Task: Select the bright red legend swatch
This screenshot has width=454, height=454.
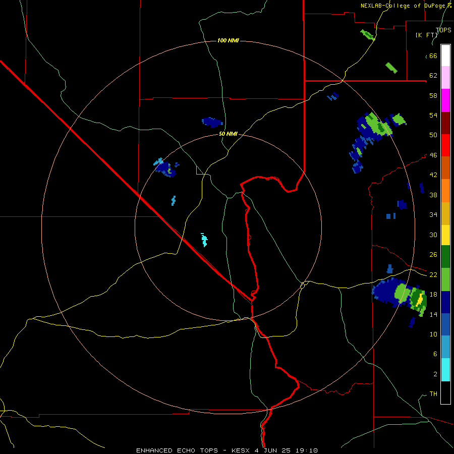Action: 445,145
